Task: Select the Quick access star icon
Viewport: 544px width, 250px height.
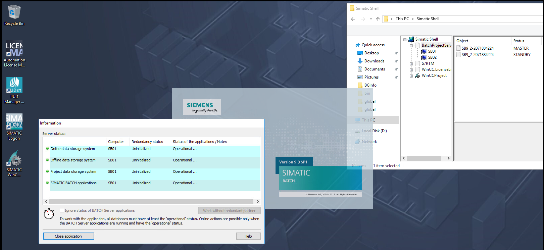Action: coord(358,45)
